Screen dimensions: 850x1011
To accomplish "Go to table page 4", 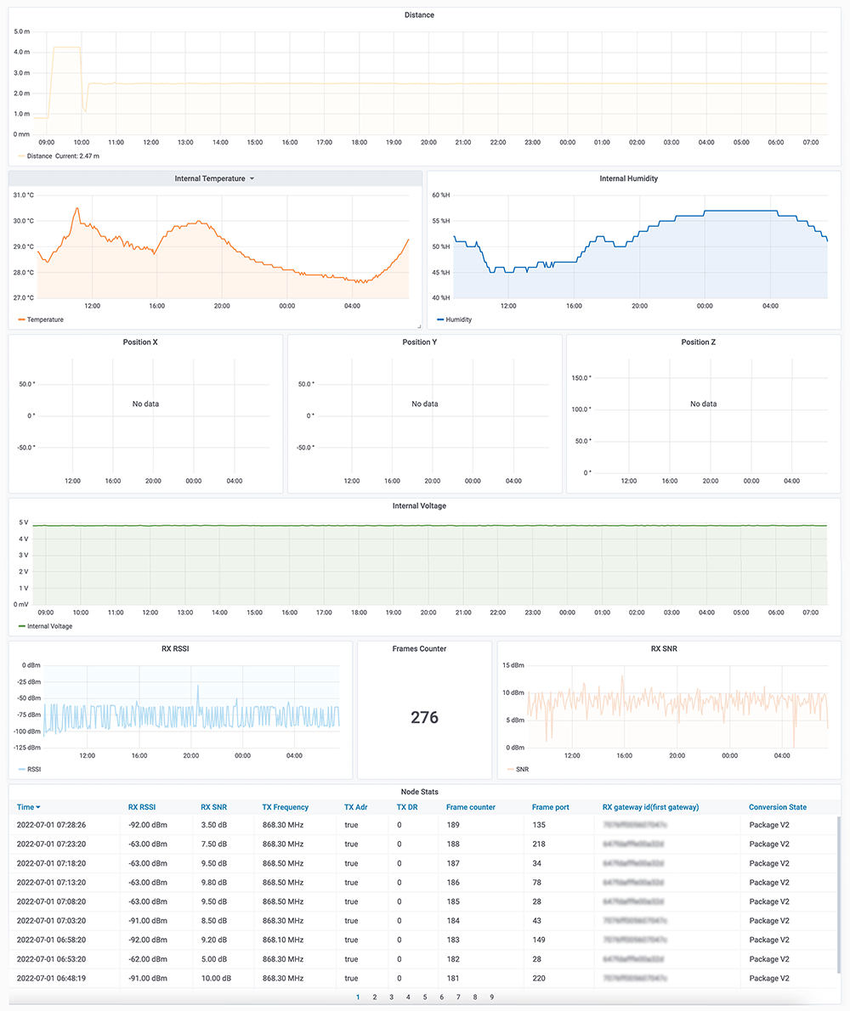I will click(408, 997).
